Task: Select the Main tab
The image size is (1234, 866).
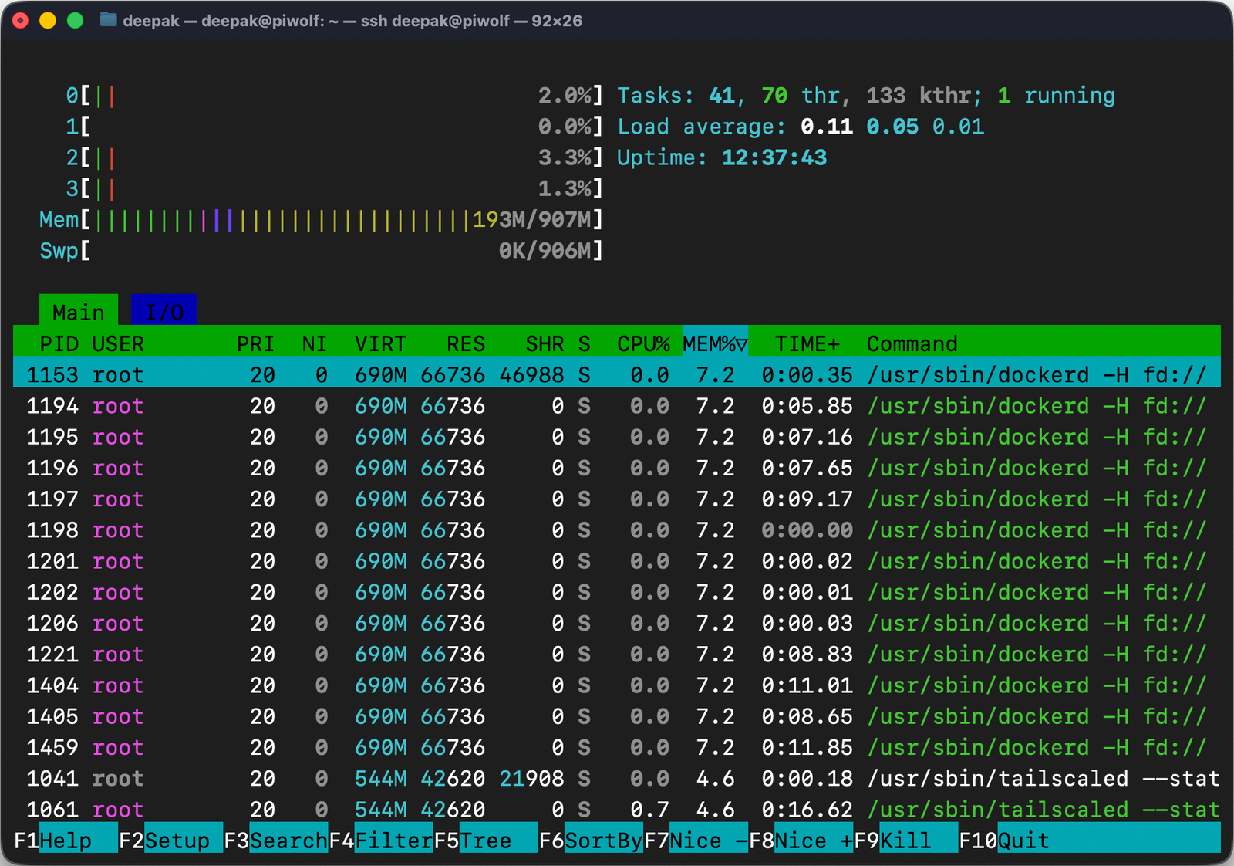Action: pyautogui.click(x=78, y=311)
